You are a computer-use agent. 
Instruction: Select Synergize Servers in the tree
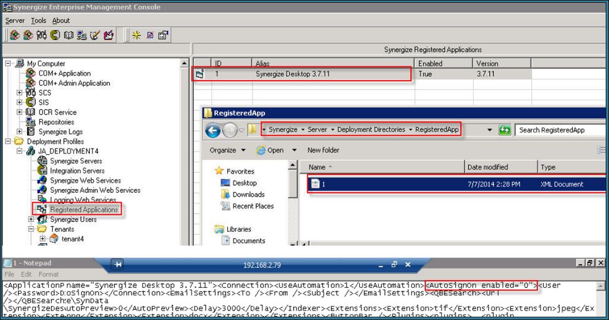click(76, 161)
